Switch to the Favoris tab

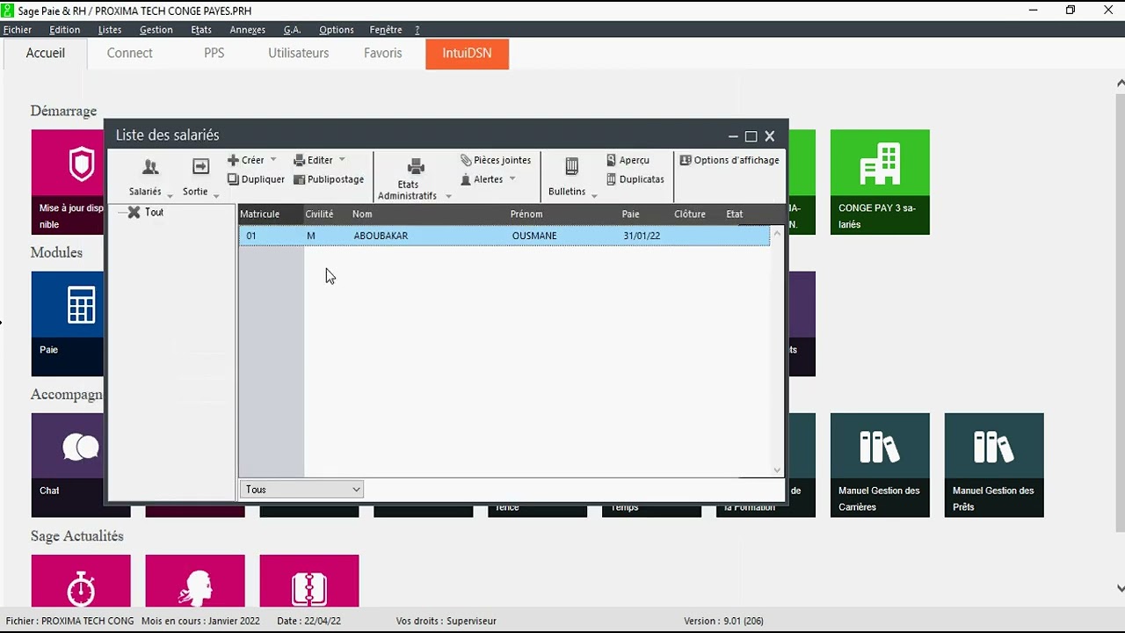(383, 53)
